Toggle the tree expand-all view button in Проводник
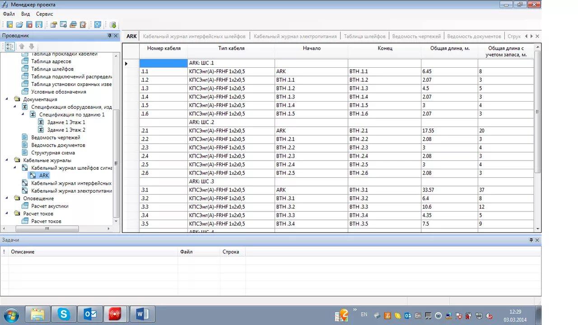 point(9,46)
